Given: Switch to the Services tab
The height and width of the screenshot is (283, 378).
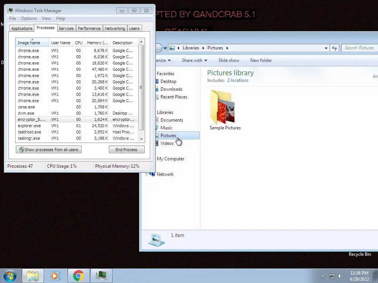Looking at the screenshot, I should point(66,28).
